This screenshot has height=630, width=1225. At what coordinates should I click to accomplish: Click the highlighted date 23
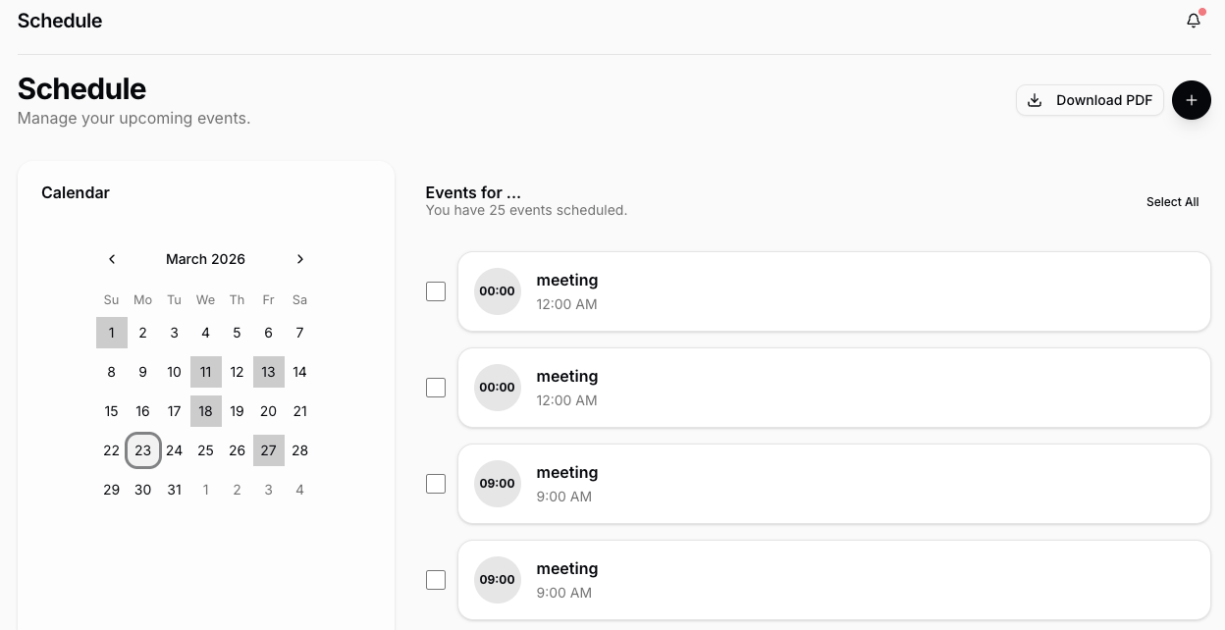click(142, 450)
